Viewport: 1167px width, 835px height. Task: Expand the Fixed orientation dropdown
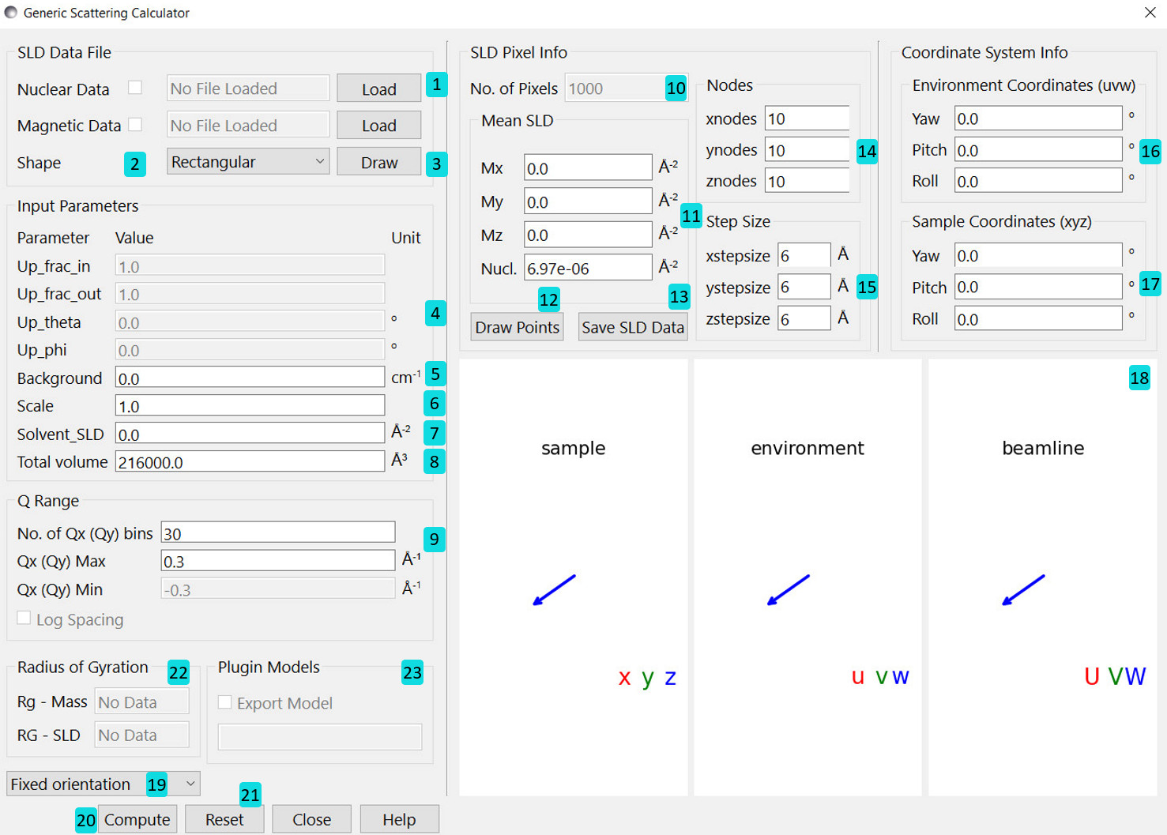tap(103, 784)
